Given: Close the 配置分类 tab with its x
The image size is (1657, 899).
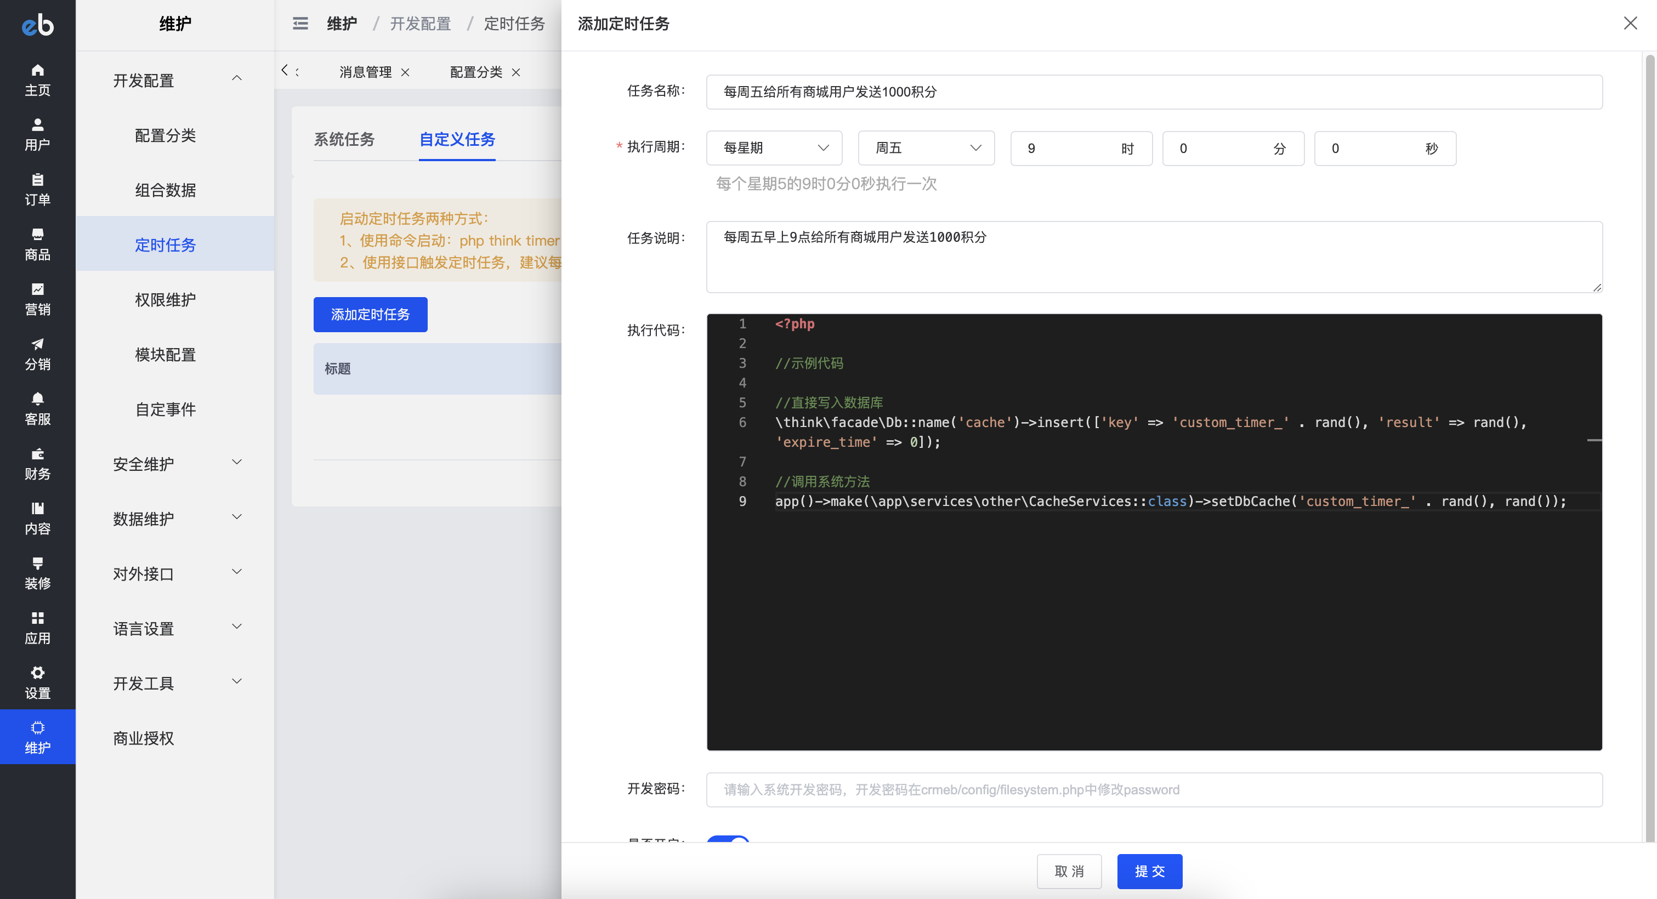Looking at the screenshot, I should tap(516, 72).
